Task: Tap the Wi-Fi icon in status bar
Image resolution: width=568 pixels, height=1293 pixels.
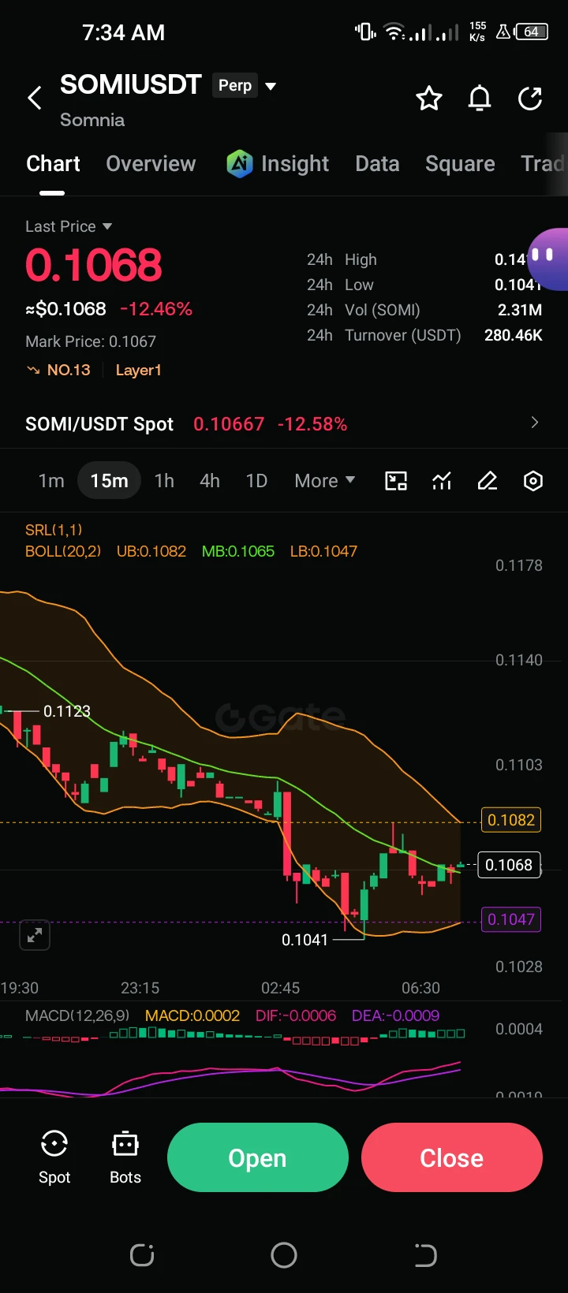Action: tap(394, 32)
